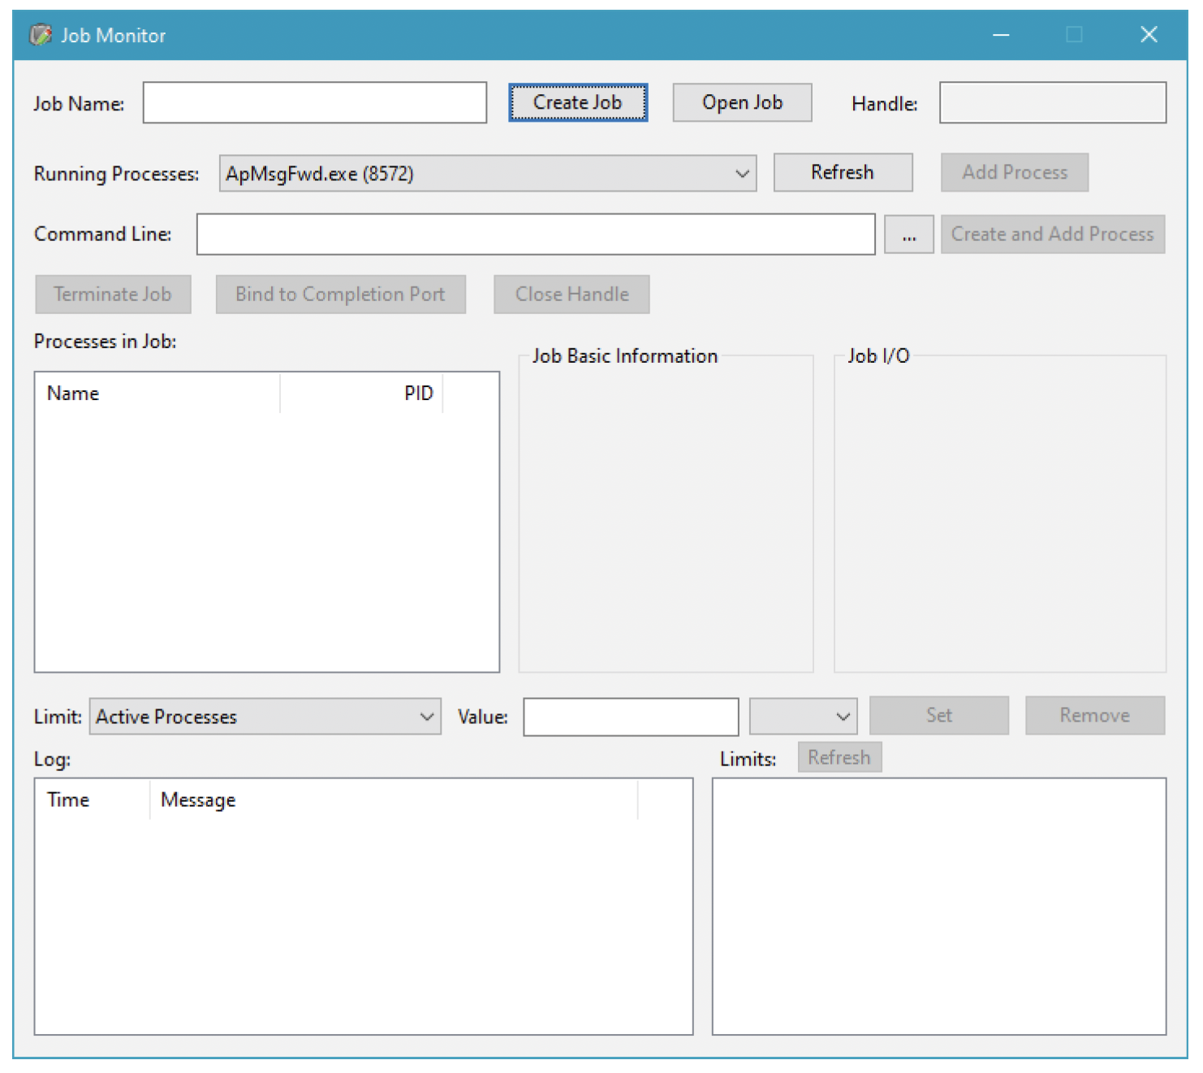
Task: Click Bind to Completion Port button
Action: (x=340, y=294)
